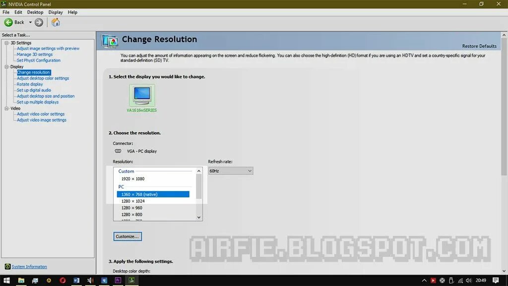
Task: Click the resolution list scroll up arrow
Action: coord(199,171)
